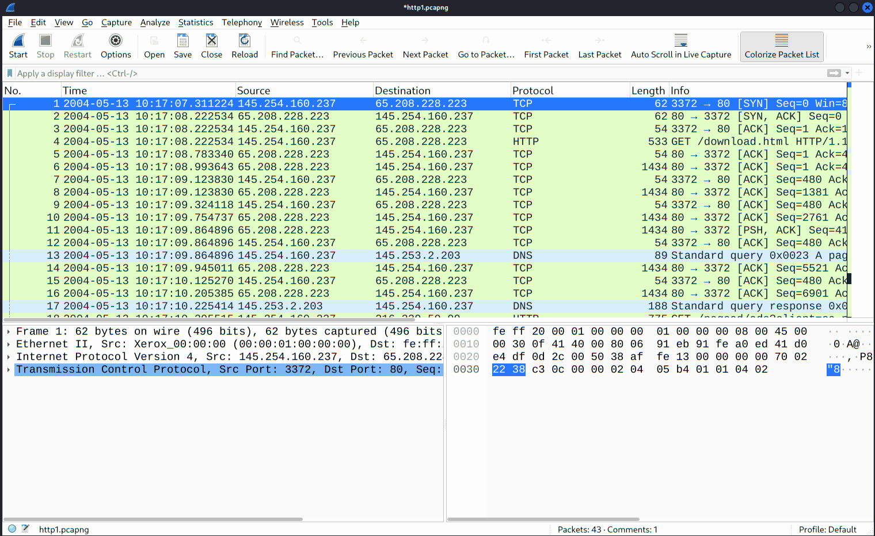Viewport: 875px width, 536px height.
Task: Select packet 17 DNS query response
Action: click(425, 306)
